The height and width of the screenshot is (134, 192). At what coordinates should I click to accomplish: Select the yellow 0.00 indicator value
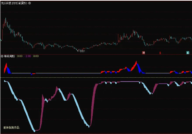pos(20,56)
